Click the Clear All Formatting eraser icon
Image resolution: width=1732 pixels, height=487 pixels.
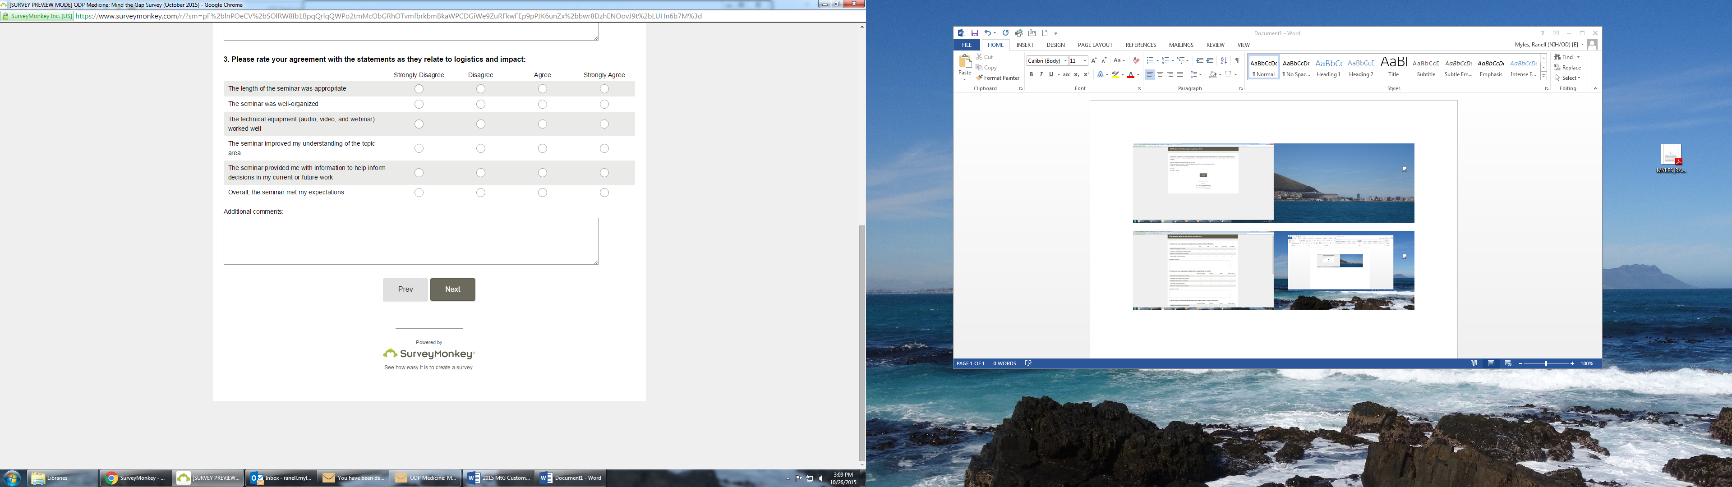1136,60
